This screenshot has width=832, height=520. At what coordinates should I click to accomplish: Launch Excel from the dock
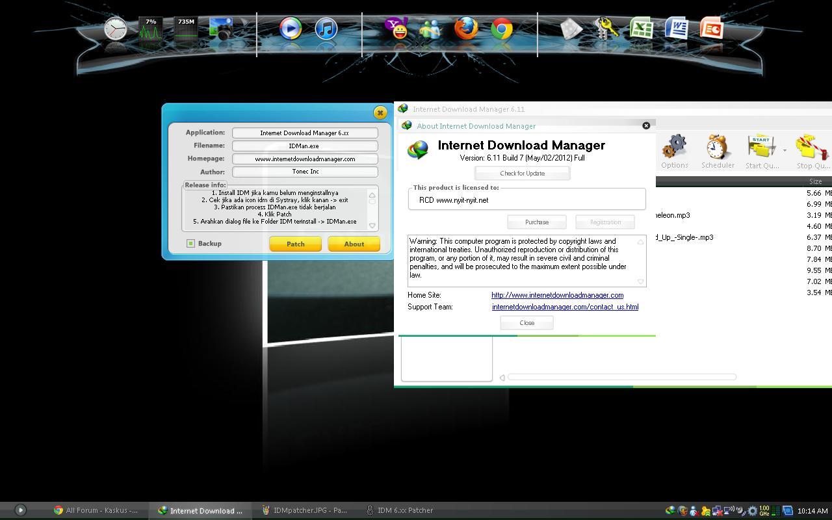click(x=642, y=29)
